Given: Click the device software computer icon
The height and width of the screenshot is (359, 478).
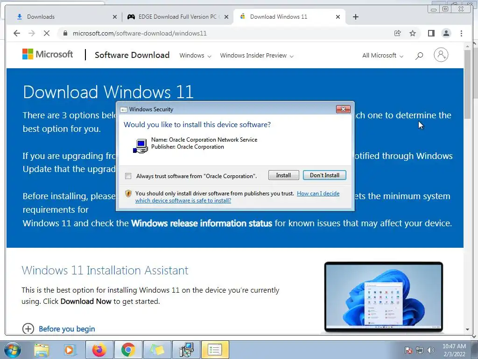Looking at the screenshot, I should click(x=141, y=146).
